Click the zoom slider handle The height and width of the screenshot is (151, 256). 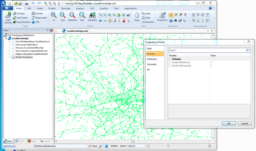(168, 145)
